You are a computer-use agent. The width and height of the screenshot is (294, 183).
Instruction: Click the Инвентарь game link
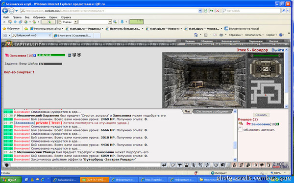[x=192, y=44]
